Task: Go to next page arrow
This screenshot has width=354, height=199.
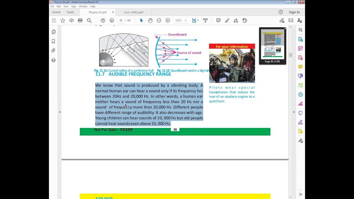Action: 112,20
